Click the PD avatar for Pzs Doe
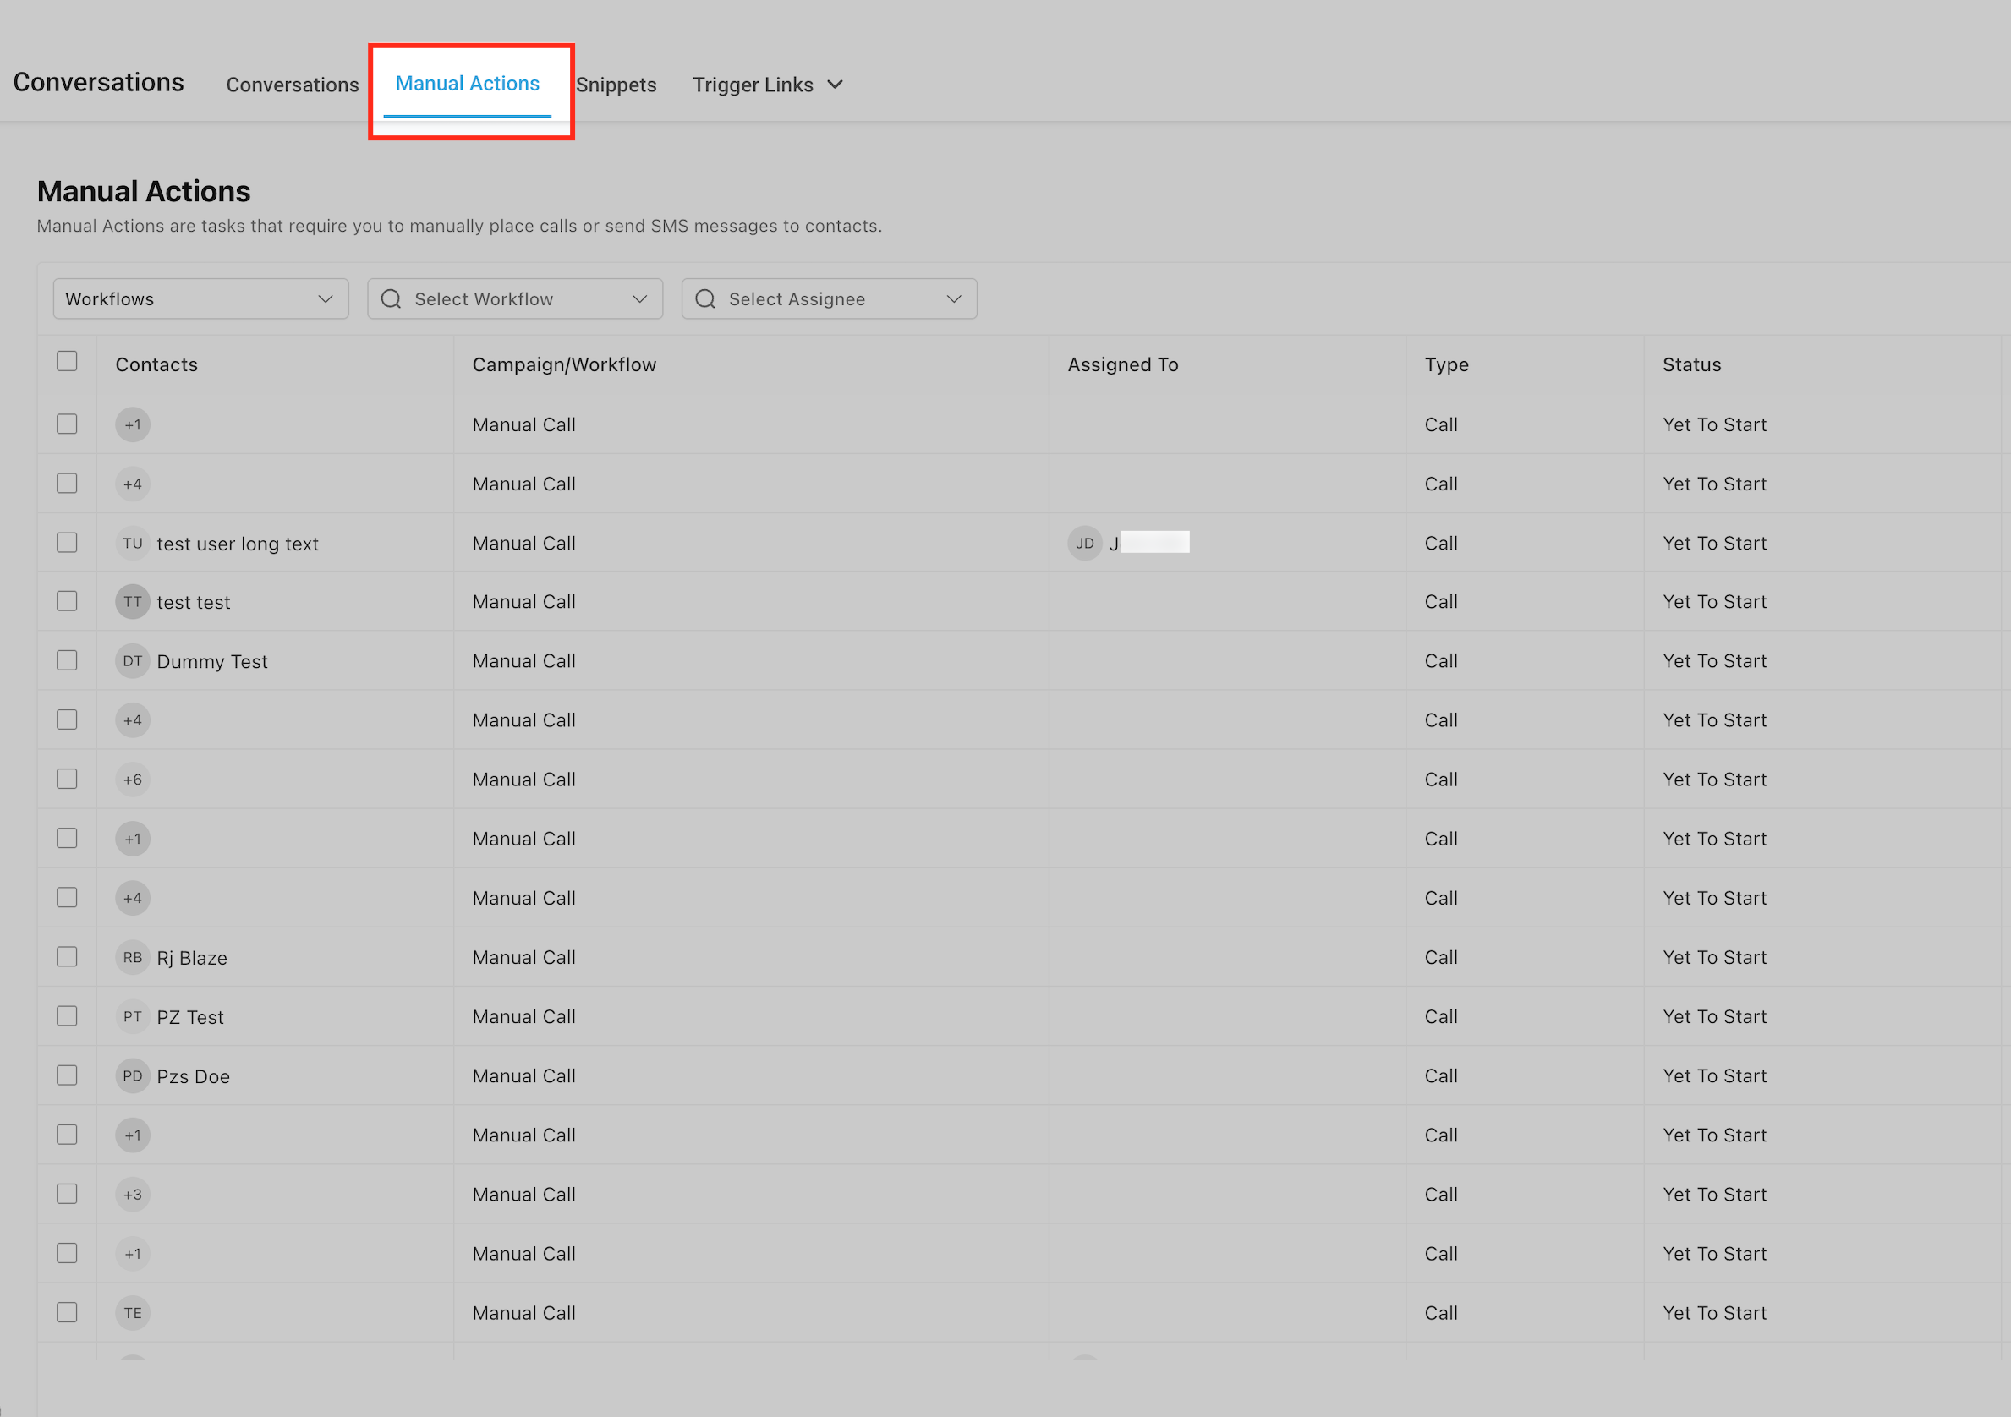 coord(132,1076)
